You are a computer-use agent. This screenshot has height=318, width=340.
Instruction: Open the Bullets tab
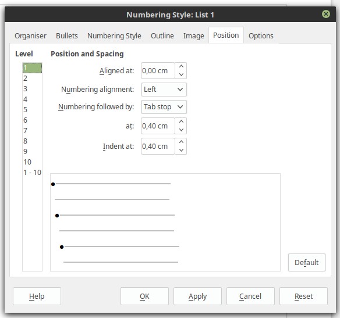[67, 35]
